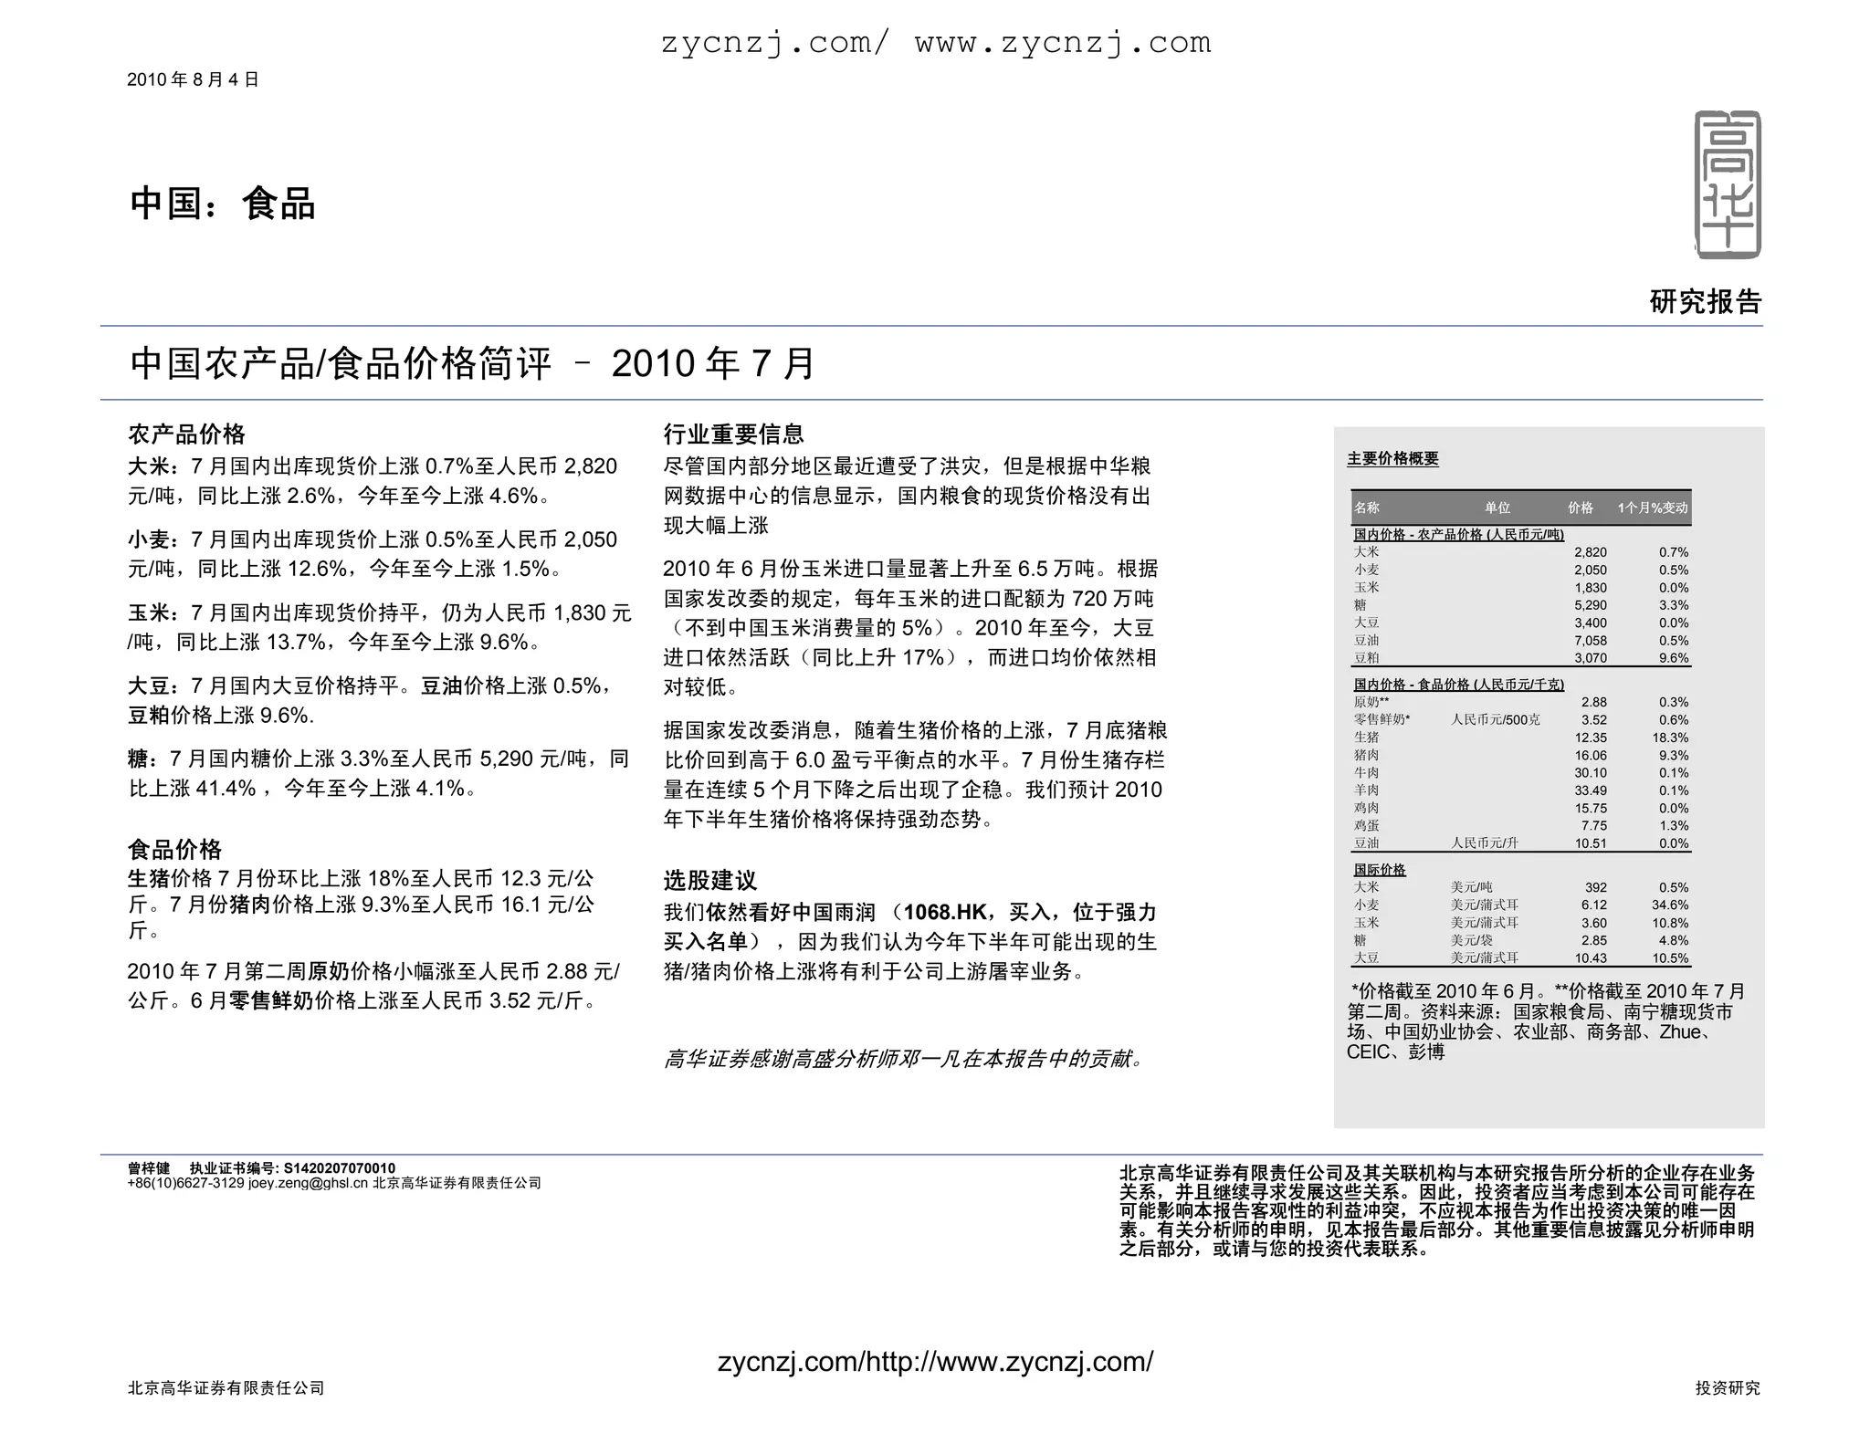Click the 研究报告 label
1870x1444 pixels.
(1705, 301)
